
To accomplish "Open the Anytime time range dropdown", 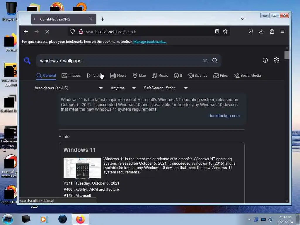I will (123, 88).
